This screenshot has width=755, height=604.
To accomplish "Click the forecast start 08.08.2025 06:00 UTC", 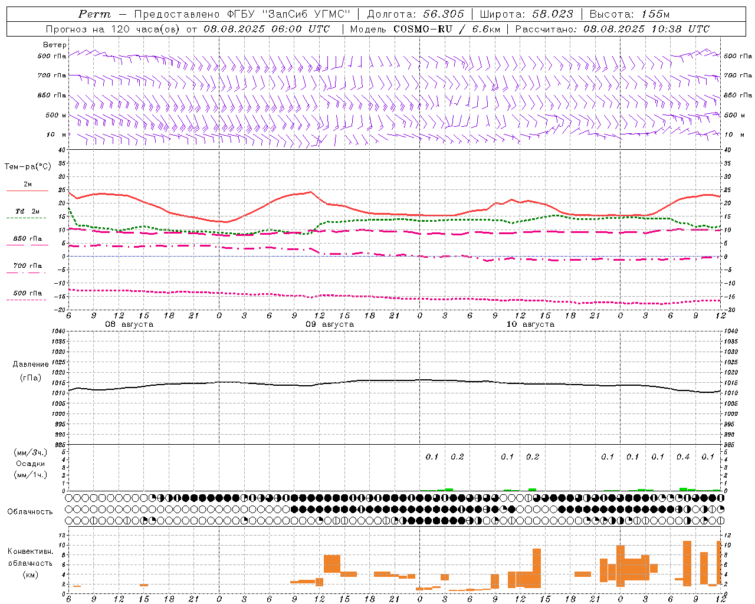I will click(267, 29).
